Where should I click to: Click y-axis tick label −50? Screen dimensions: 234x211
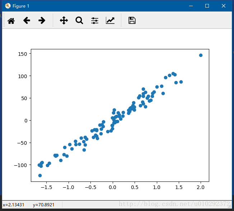tap(22, 143)
